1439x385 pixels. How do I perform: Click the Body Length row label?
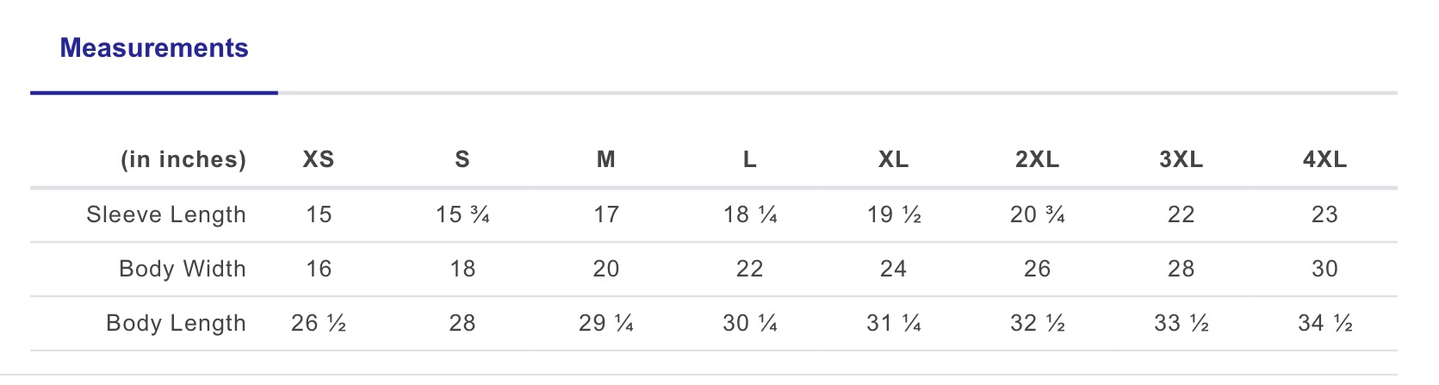coord(176,323)
